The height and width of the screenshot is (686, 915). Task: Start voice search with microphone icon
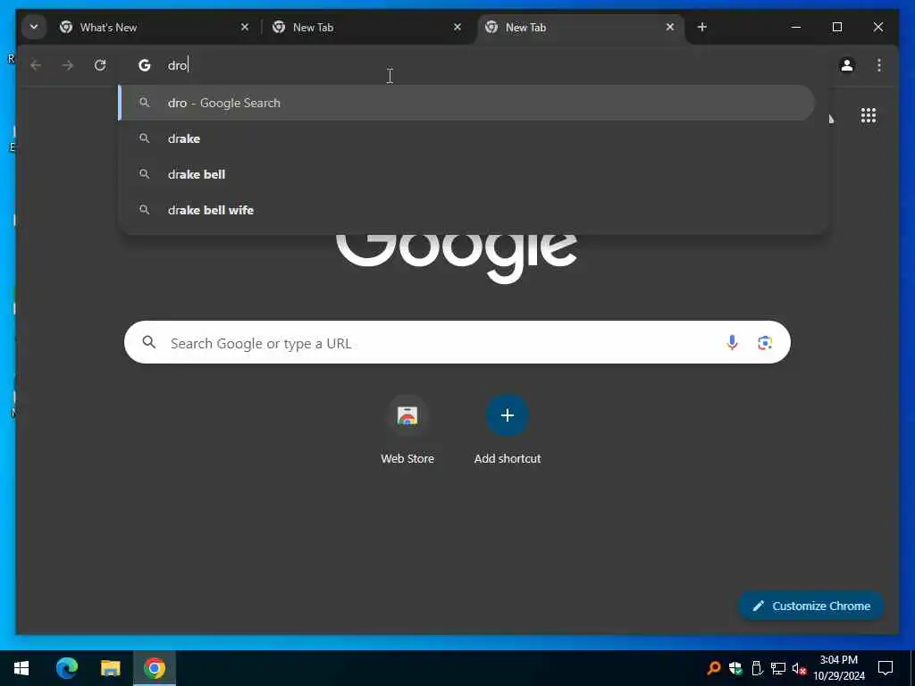pos(732,342)
